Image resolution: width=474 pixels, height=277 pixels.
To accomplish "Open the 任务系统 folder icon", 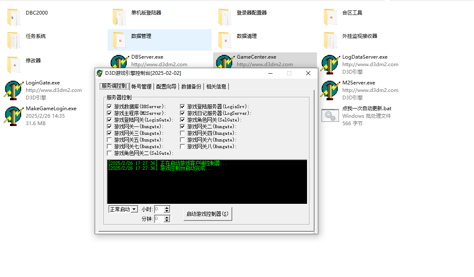I will (14, 40).
